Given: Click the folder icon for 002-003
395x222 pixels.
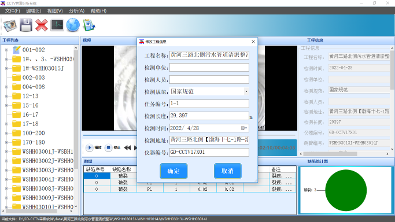Looking at the screenshot, I should (x=16, y=77).
